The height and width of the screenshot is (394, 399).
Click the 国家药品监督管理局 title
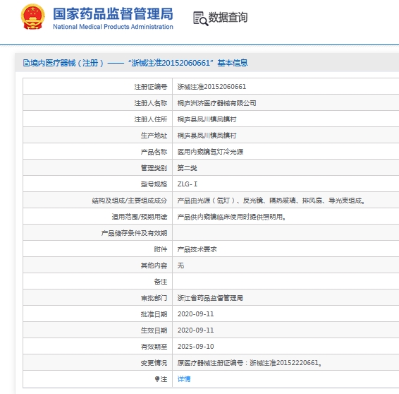[x=113, y=13]
